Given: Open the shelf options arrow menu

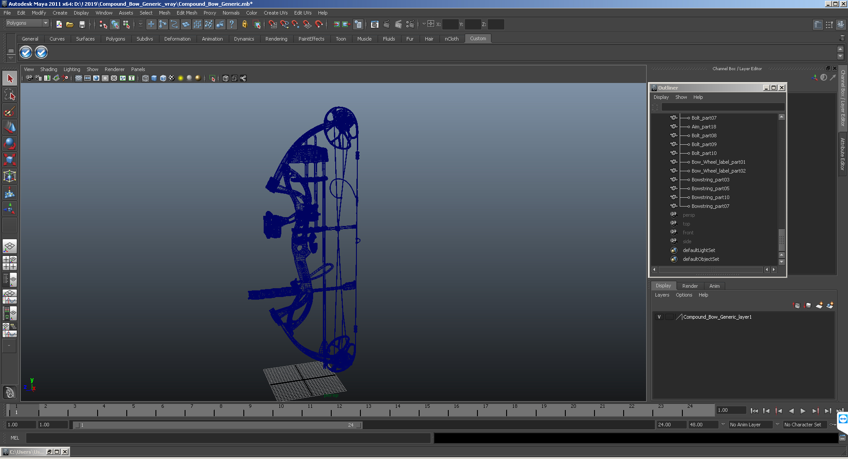Looking at the screenshot, I should [x=11, y=58].
